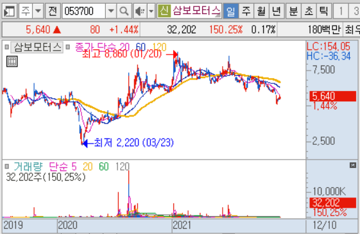Click the 단순 5 volume average legend

pyautogui.click(x=63, y=167)
